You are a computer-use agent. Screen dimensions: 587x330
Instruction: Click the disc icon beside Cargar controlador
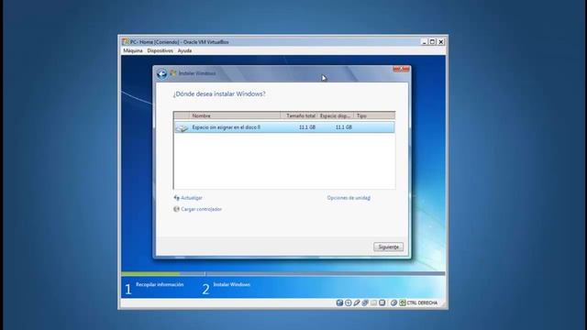pos(177,209)
